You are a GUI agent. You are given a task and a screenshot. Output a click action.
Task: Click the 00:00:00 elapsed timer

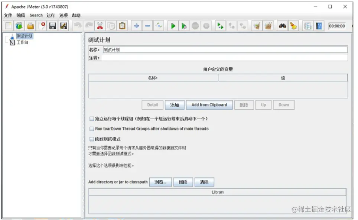[x=337, y=26]
